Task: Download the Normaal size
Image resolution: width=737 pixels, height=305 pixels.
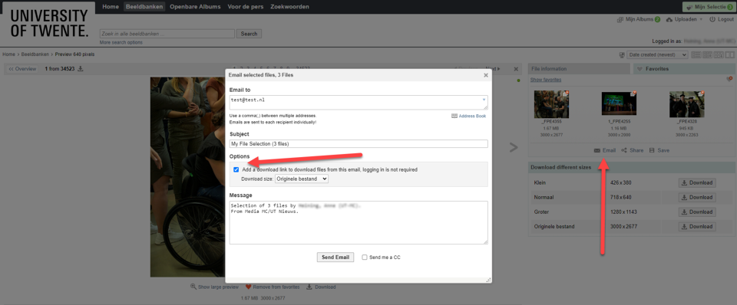Action: point(697,197)
